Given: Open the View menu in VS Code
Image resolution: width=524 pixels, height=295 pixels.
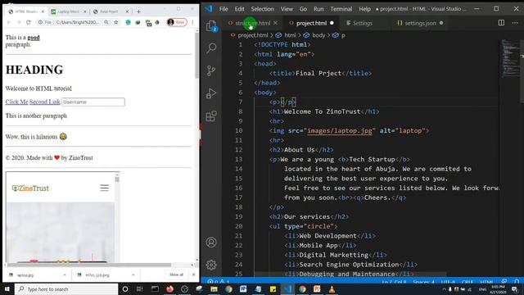Looking at the screenshot, I should coord(287,9).
